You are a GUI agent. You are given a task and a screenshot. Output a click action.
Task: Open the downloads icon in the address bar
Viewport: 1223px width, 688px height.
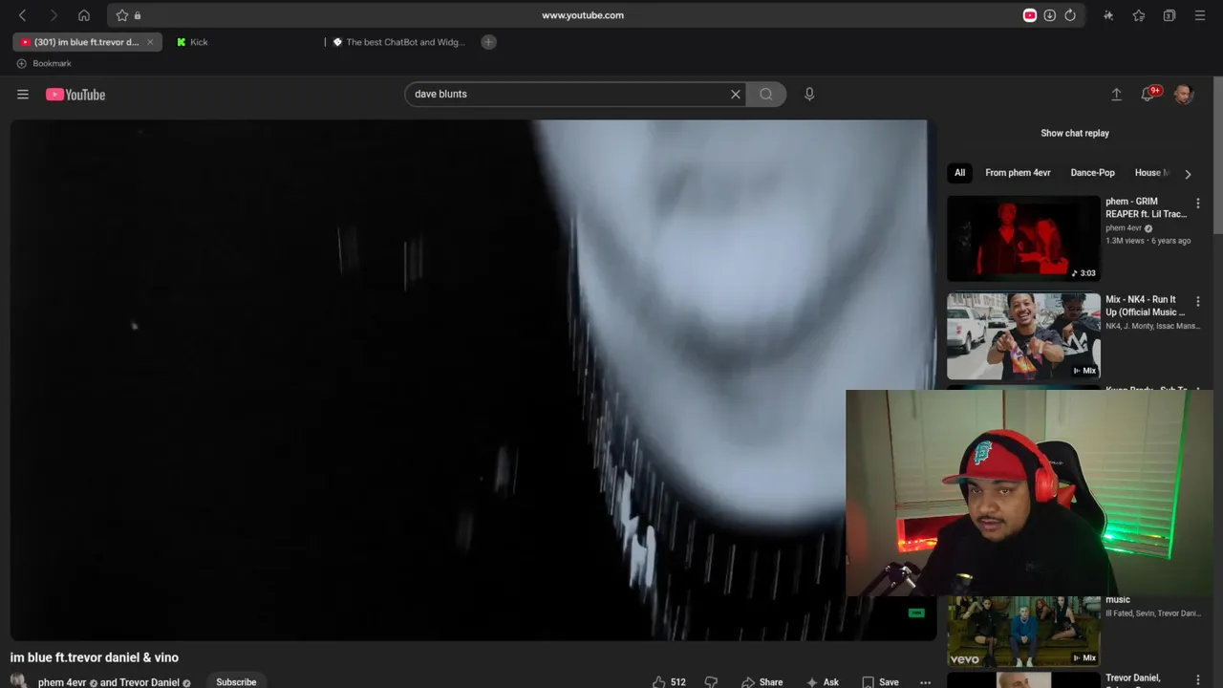[1050, 15]
